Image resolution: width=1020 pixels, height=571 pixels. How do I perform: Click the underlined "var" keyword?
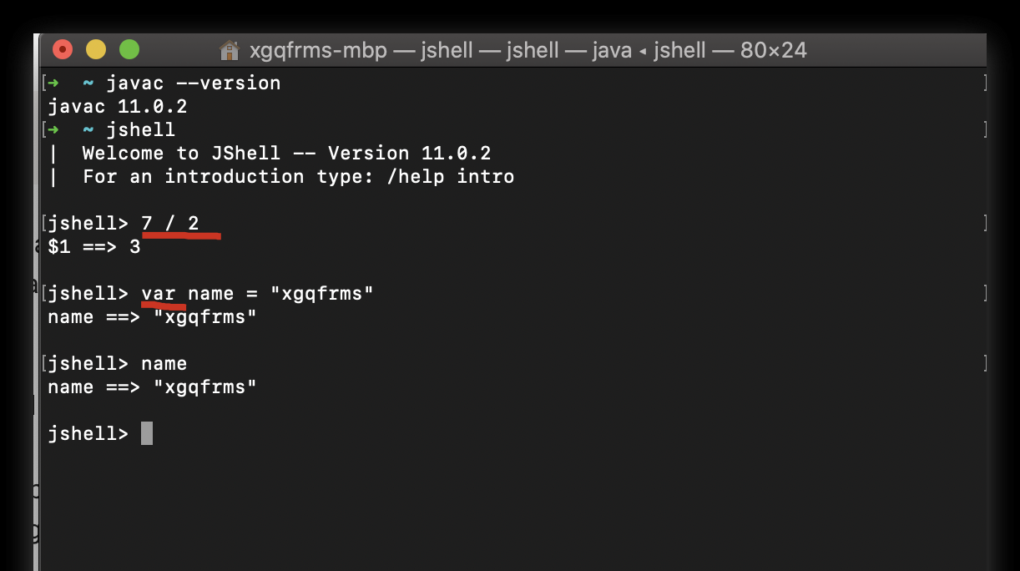click(159, 294)
